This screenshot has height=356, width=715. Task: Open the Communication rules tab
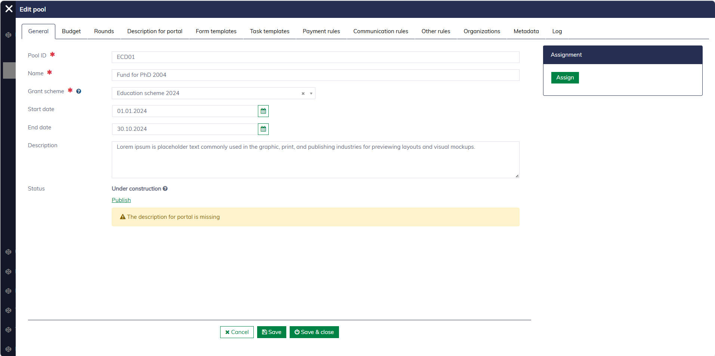[x=380, y=31]
